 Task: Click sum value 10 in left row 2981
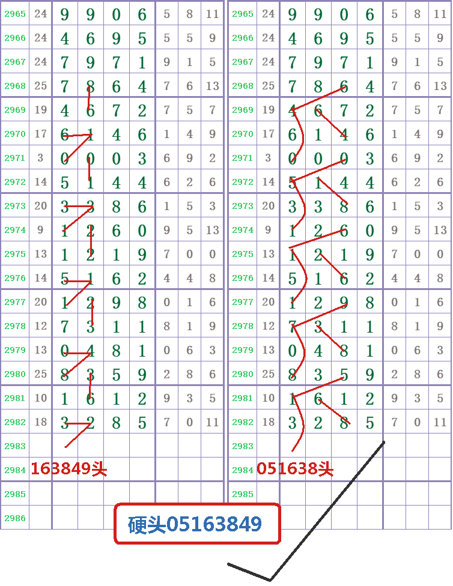[40, 398]
